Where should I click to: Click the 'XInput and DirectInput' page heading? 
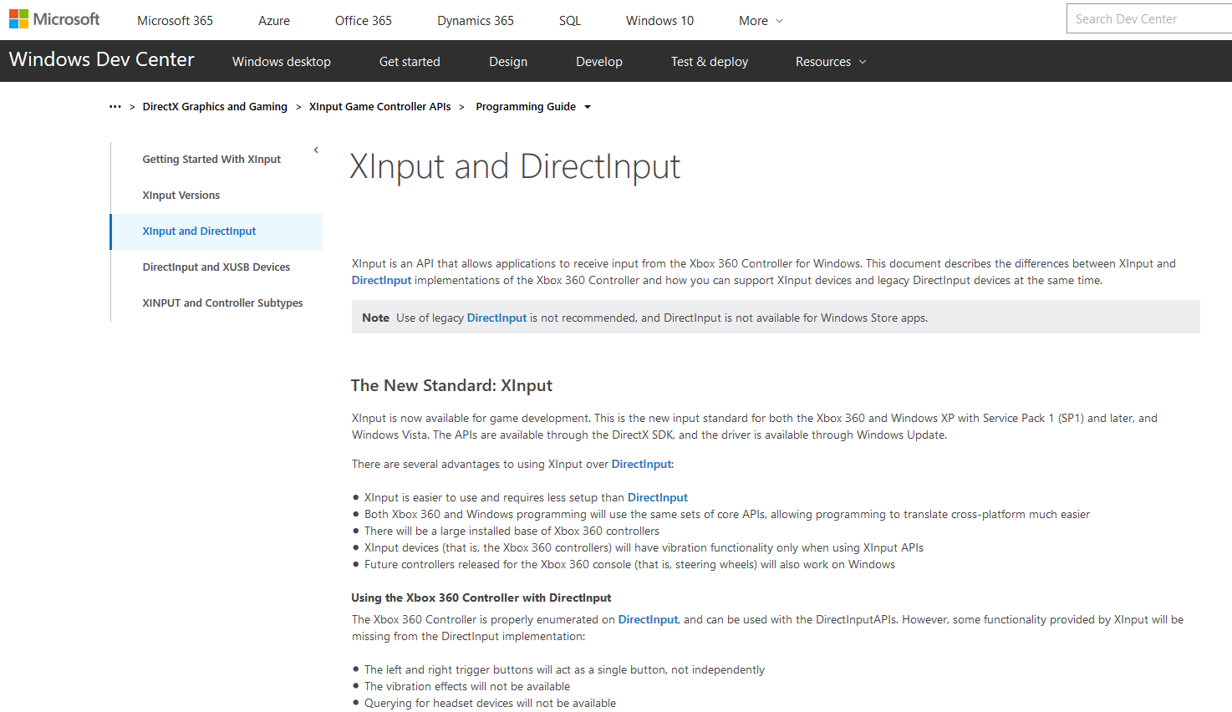coord(515,166)
